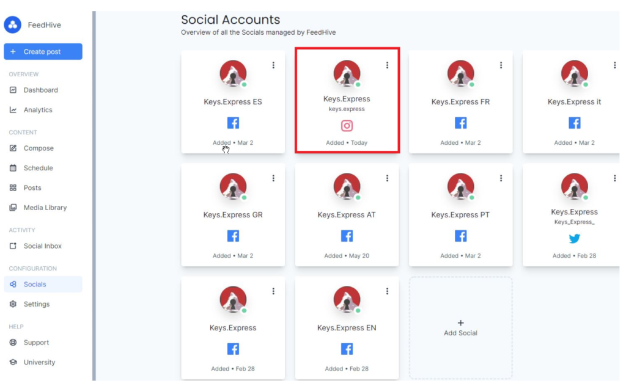Click the FeedHive logo icon
Image resolution: width=626 pixels, height=389 pixels.
click(12, 25)
